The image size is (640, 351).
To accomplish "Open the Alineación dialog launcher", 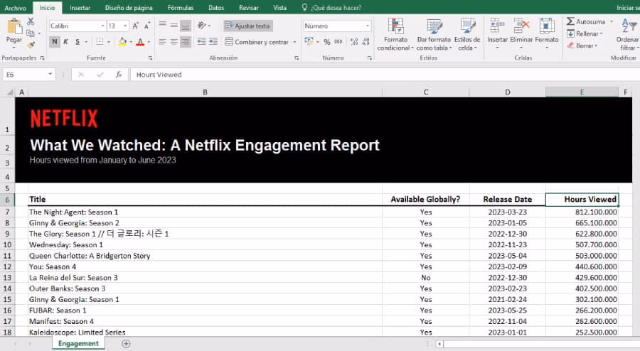I will (x=297, y=58).
